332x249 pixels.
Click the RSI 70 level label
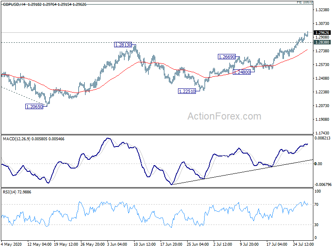316,205
